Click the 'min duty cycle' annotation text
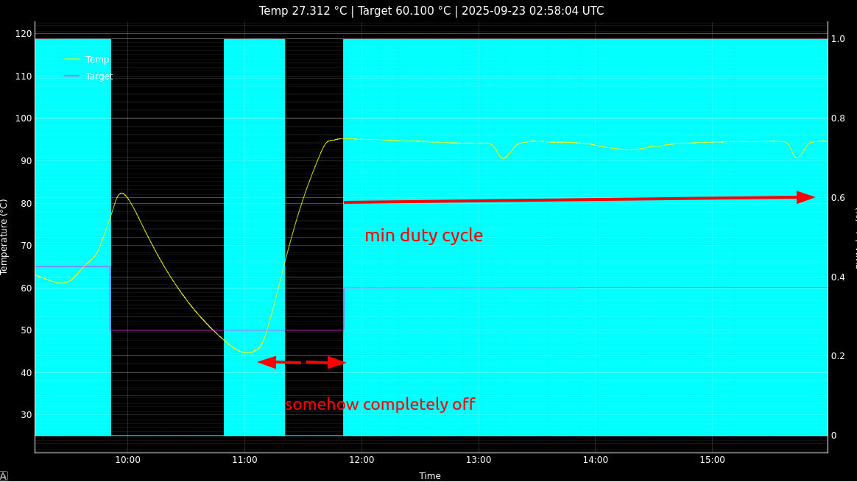Image resolution: width=857 pixels, height=482 pixels. pyautogui.click(x=423, y=235)
